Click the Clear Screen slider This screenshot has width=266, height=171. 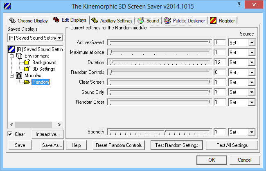click(160, 82)
